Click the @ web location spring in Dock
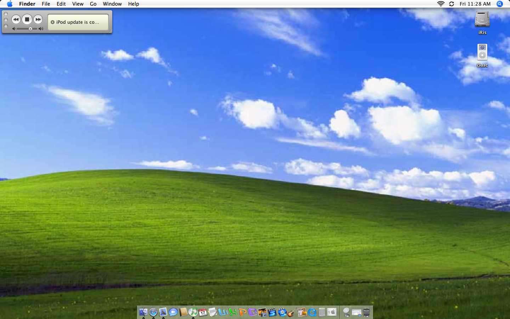Screen dimensions: 510x319 (346, 312)
